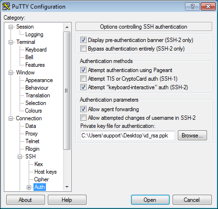
Task: Collapse the SSH tree node
Action: coord(20,157)
